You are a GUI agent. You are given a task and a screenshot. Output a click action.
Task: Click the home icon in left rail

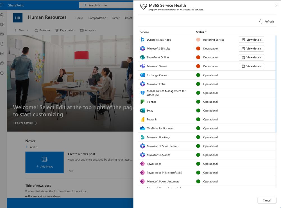2,15
